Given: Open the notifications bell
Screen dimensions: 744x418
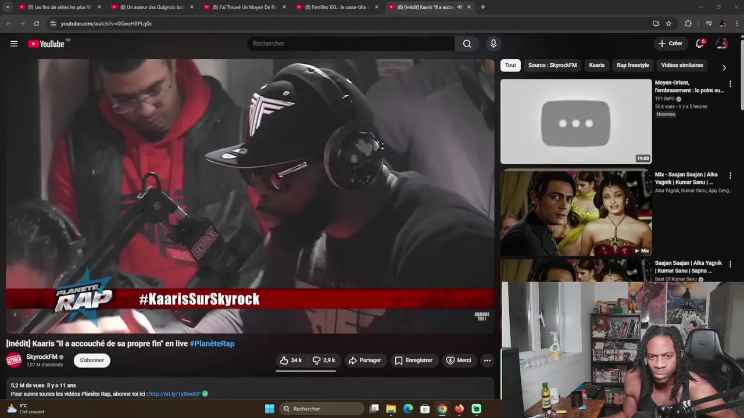Looking at the screenshot, I should 700,44.
